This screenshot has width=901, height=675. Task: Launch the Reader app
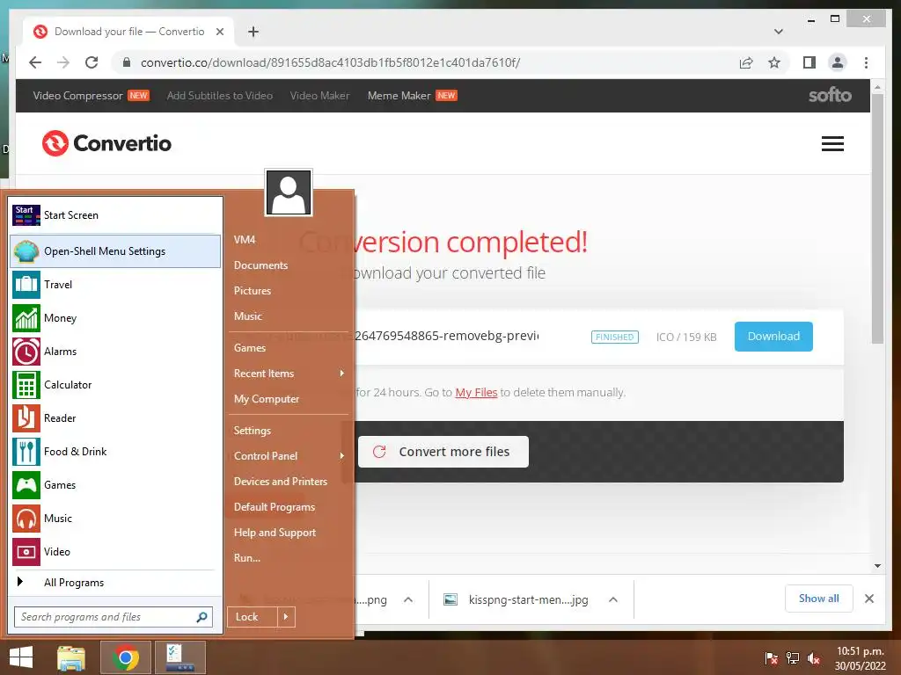(x=115, y=417)
